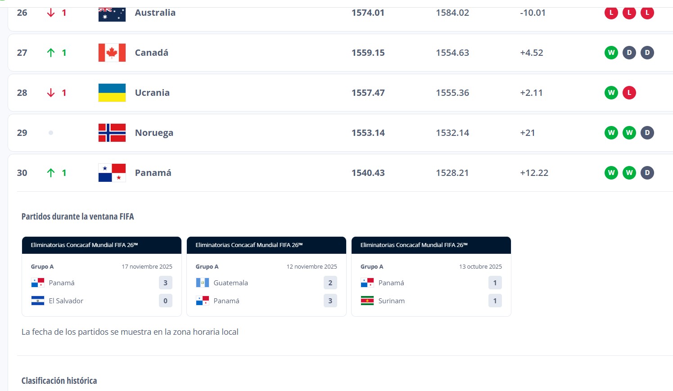673x391 pixels.
Task: Click the Guatemala flag in the match card
Action: pyautogui.click(x=202, y=283)
